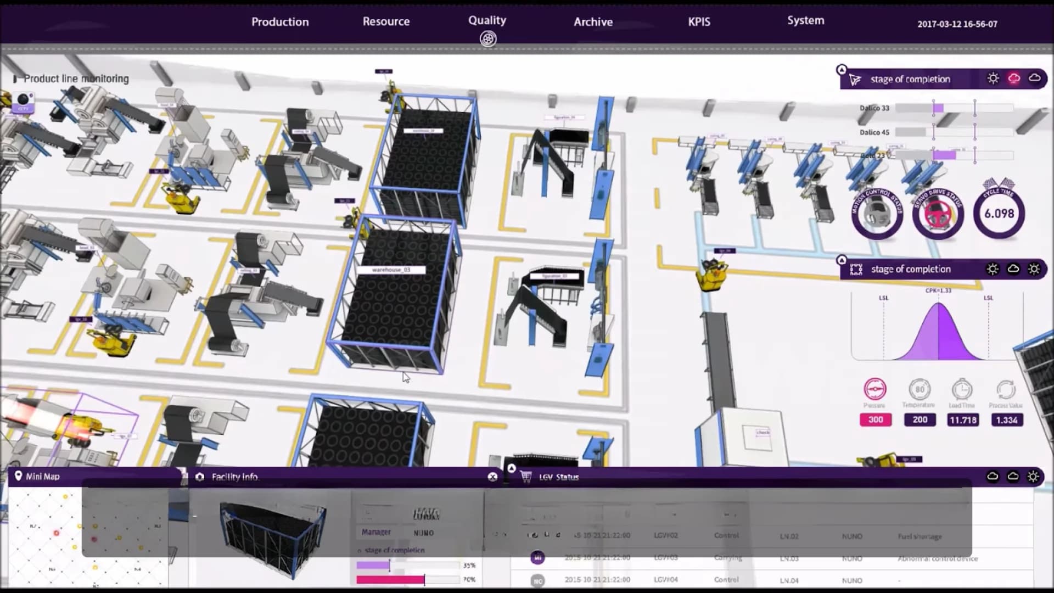Click the Mini Map pin icon
Viewport: 1054px width, 593px height.
pyautogui.click(x=18, y=476)
